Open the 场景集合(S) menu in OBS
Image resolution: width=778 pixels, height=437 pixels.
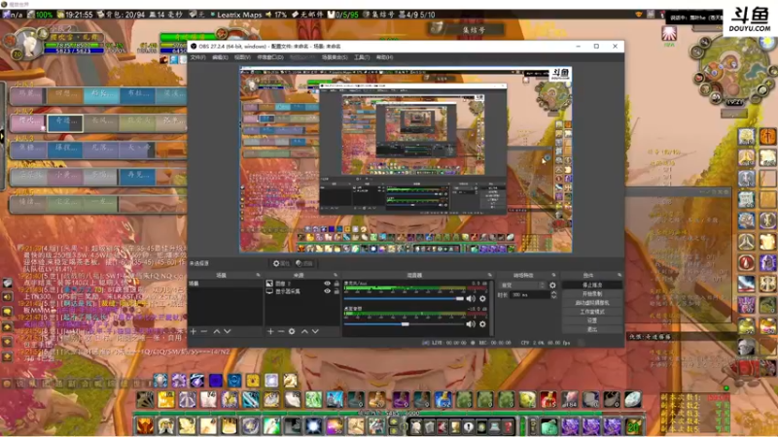click(x=335, y=57)
